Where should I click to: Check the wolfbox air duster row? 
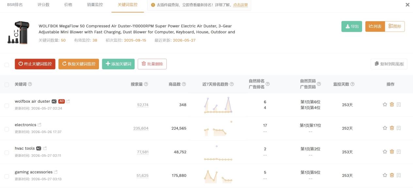click(x=7, y=106)
